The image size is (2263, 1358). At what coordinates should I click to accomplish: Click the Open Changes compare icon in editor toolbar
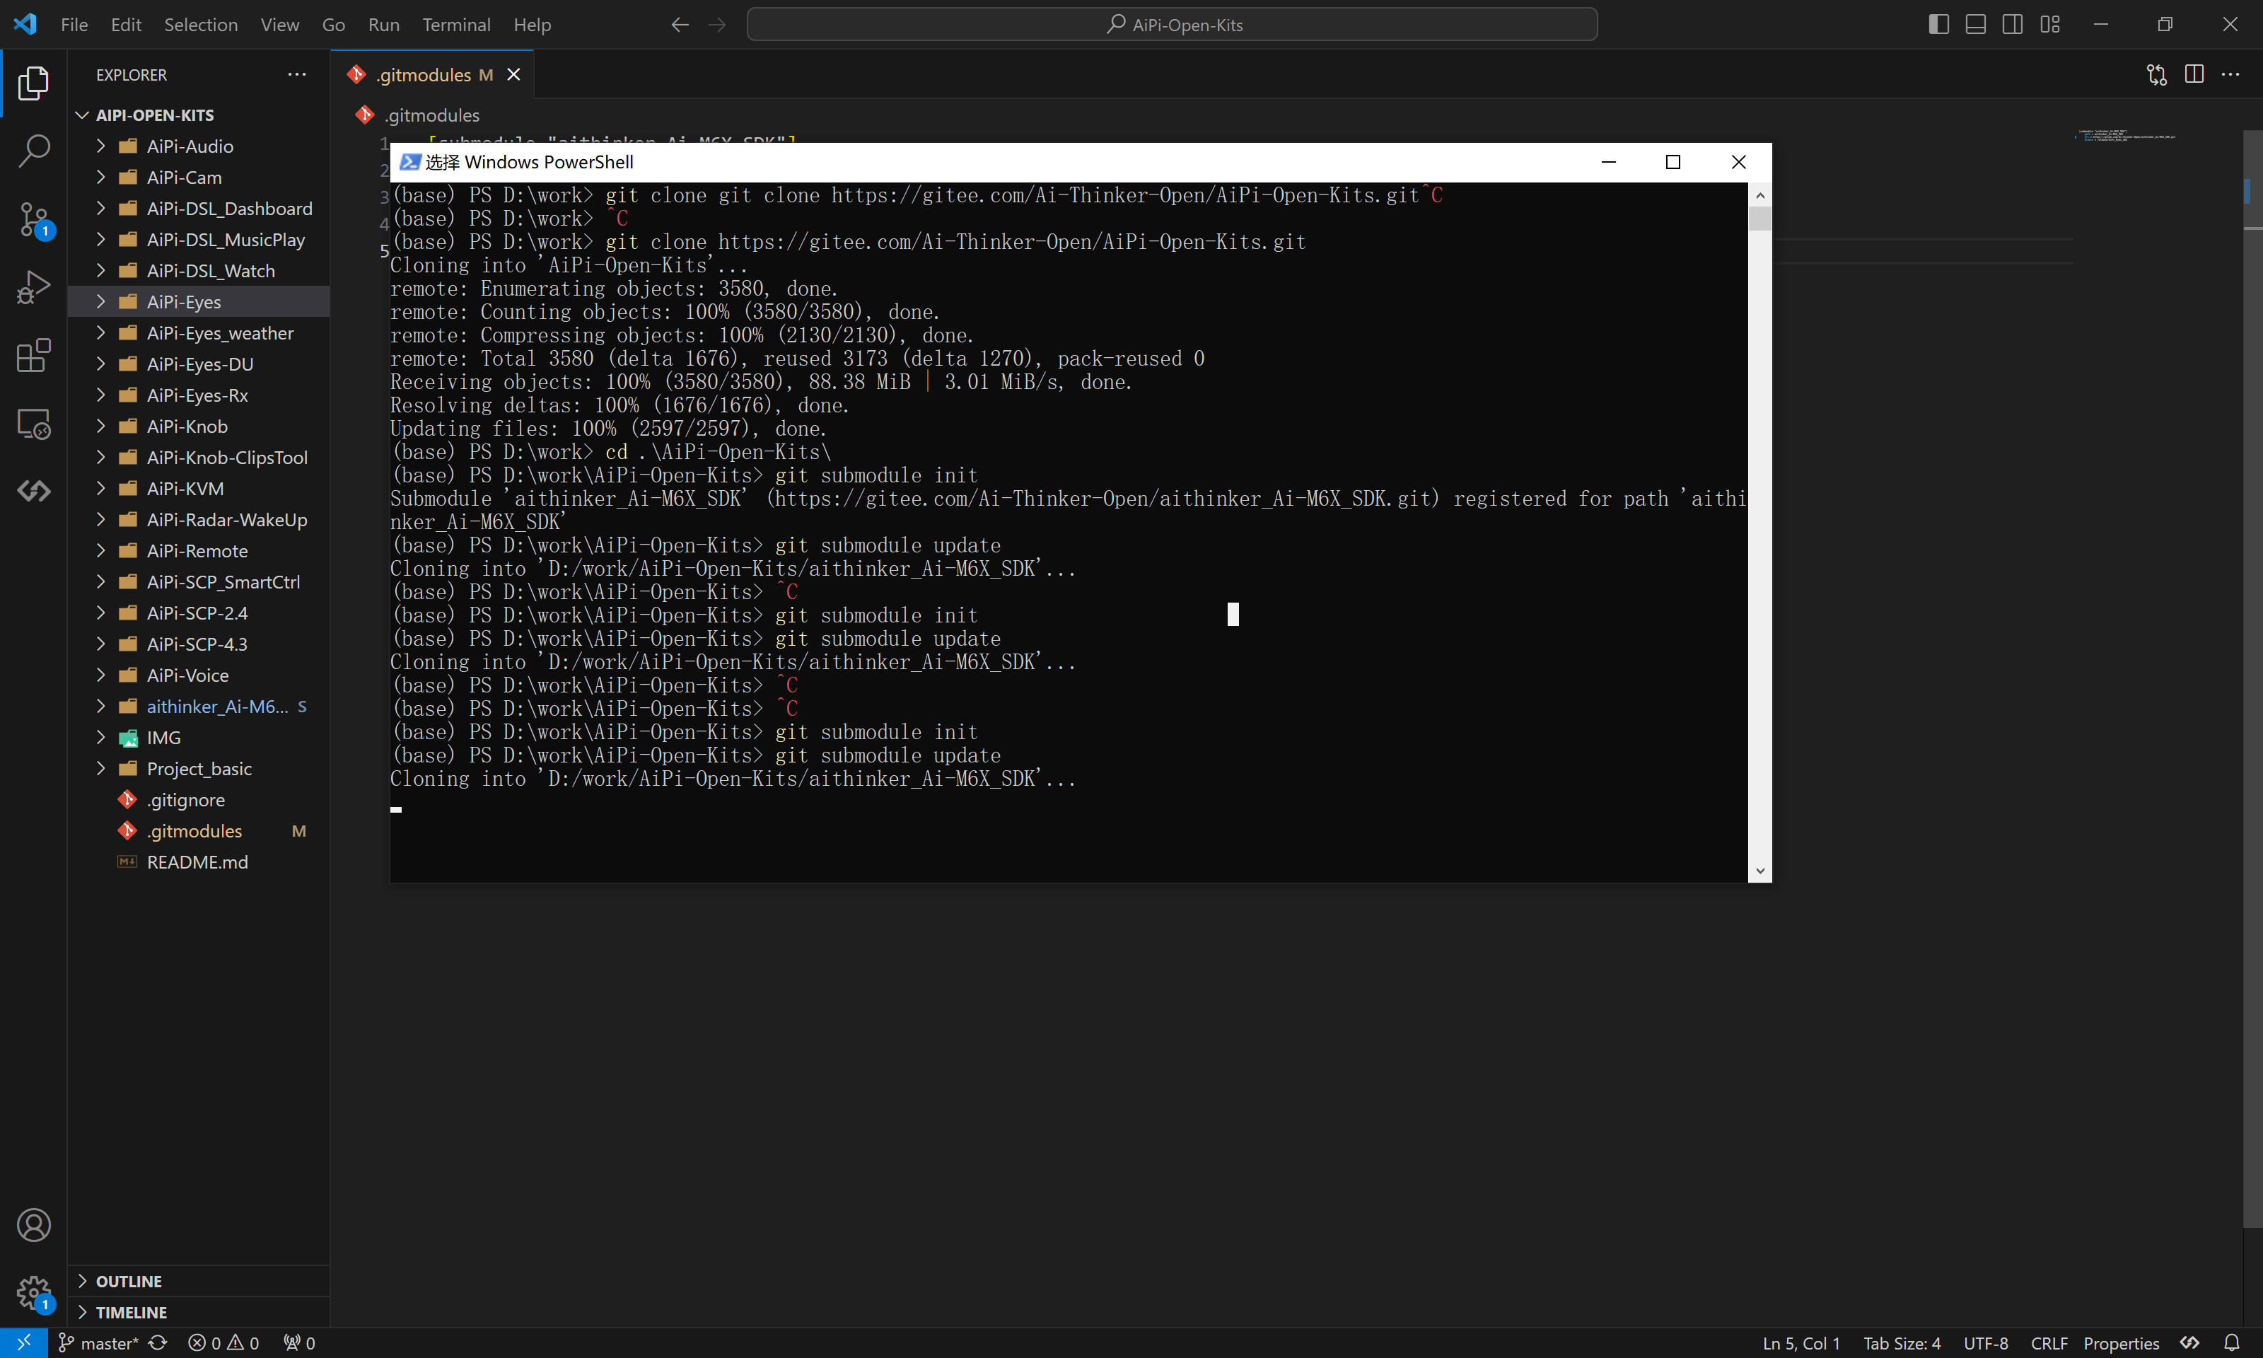coord(2156,74)
